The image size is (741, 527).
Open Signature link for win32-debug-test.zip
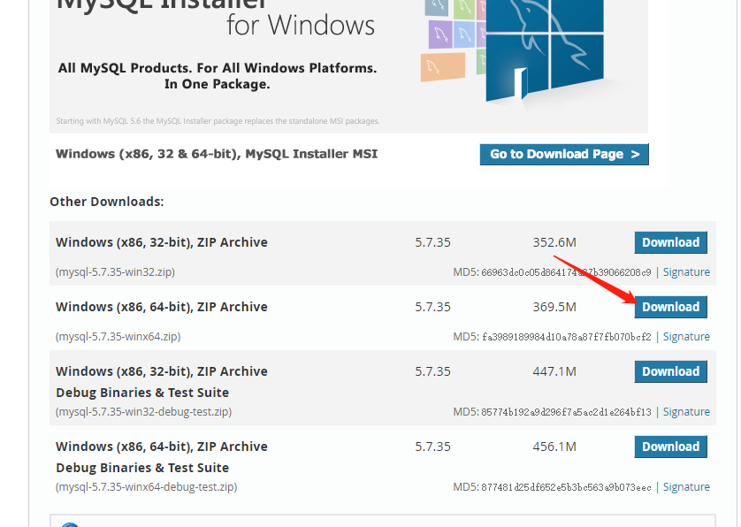click(686, 412)
